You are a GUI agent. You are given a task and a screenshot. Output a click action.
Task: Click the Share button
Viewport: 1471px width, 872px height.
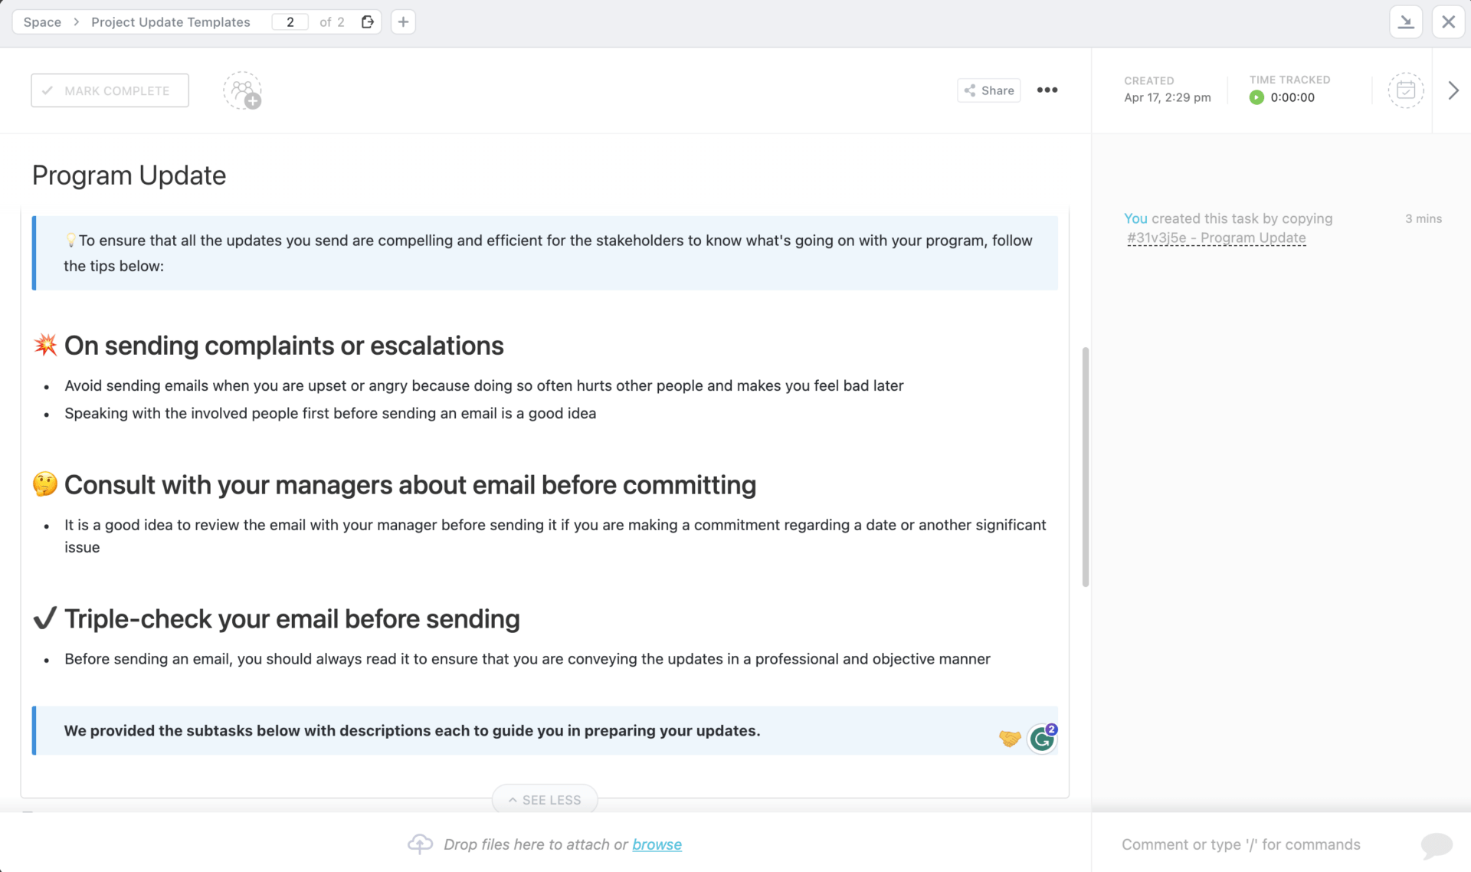[x=988, y=90]
